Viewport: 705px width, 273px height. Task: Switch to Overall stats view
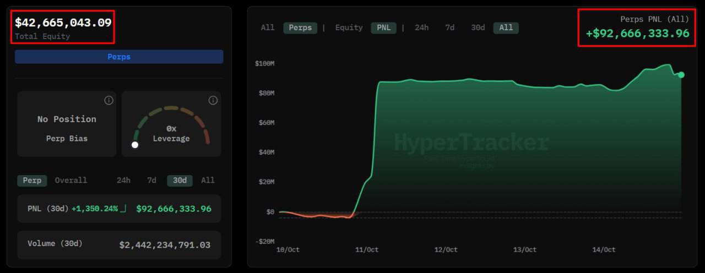(x=71, y=181)
